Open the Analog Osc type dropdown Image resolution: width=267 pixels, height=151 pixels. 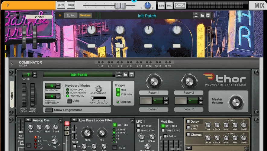point(28,120)
